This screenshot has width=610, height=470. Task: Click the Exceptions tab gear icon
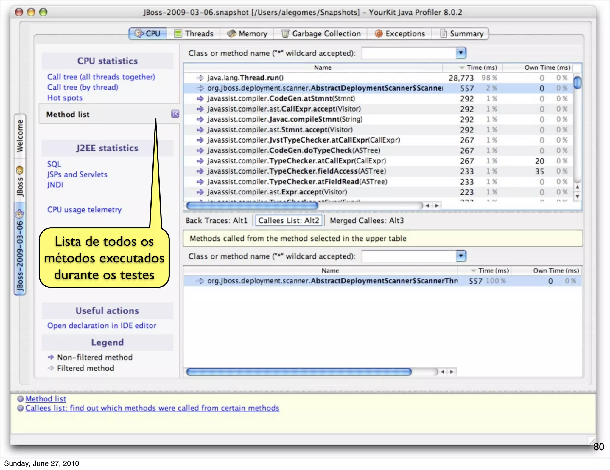[x=378, y=33]
